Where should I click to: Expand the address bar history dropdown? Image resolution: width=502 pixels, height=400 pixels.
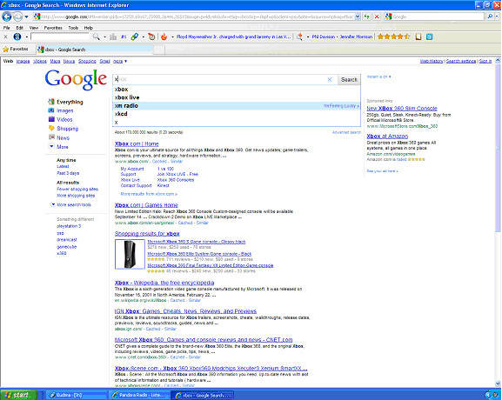[358, 17]
